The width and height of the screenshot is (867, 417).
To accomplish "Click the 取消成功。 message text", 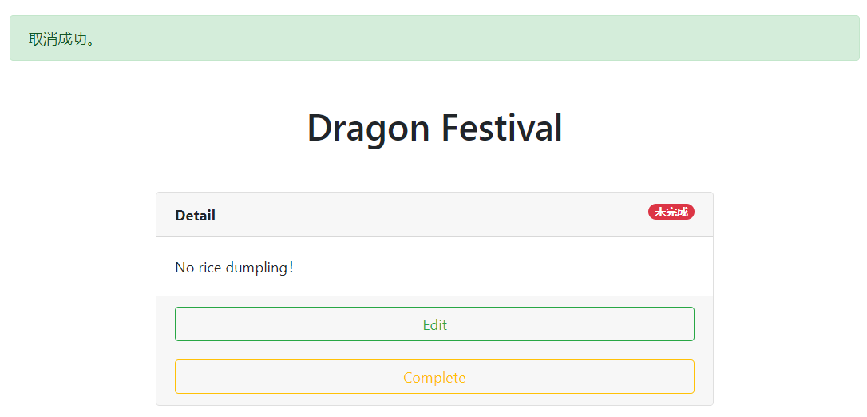I will coord(61,39).
